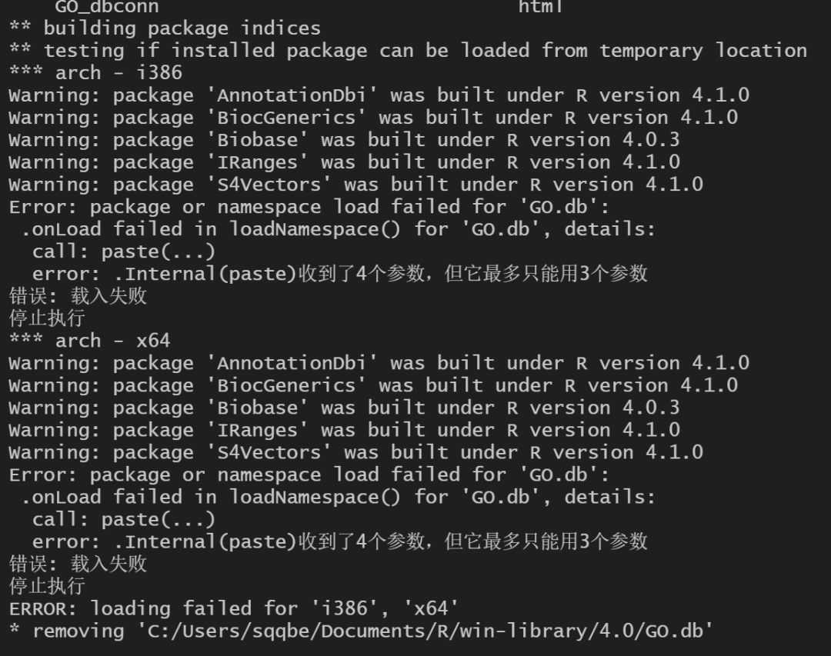Image resolution: width=831 pixels, height=656 pixels.
Task: Click second '.onLoad failed in loadNamespace()' line
Action: click(x=338, y=497)
